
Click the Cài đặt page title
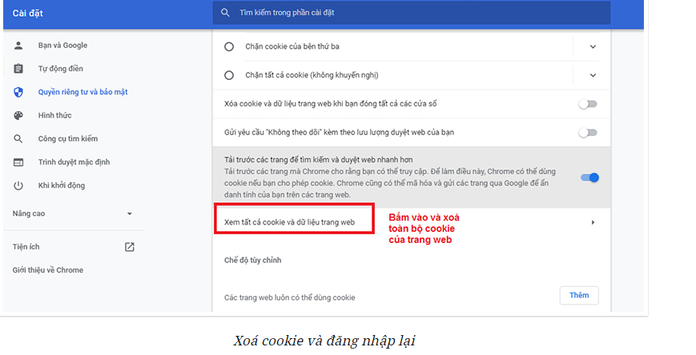27,14
